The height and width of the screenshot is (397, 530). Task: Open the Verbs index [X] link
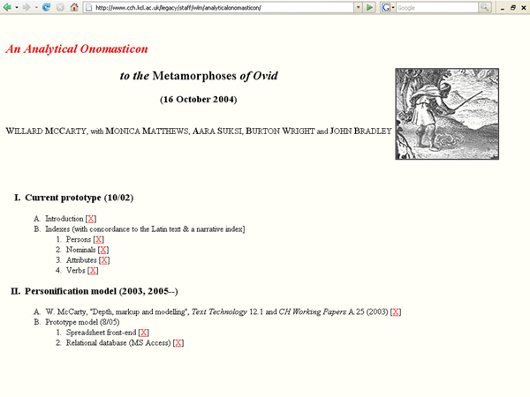(94, 271)
